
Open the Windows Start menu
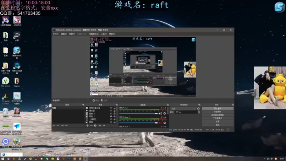pyautogui.click(x=3, y=159)
